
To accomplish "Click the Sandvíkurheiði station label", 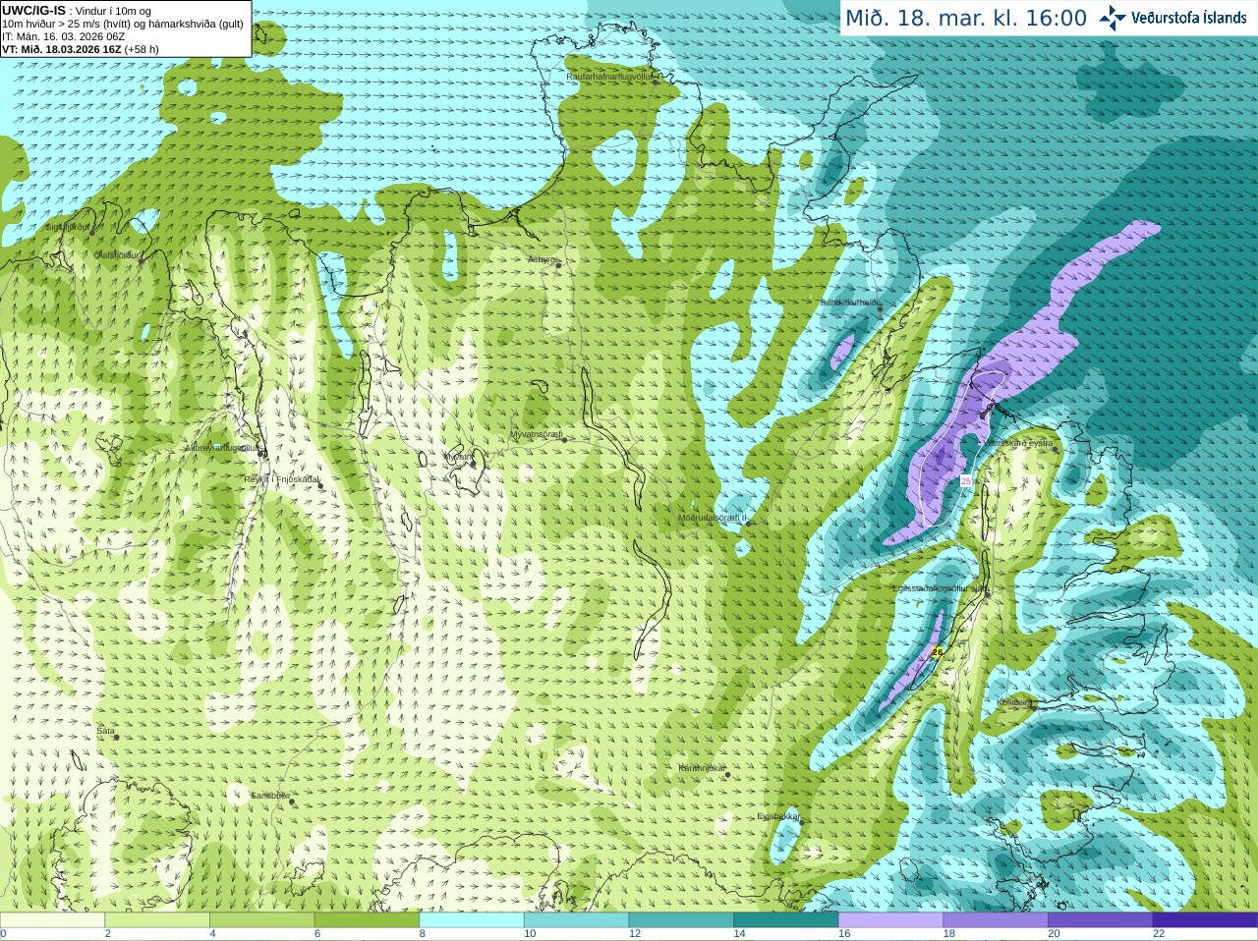I will point(850,304).
